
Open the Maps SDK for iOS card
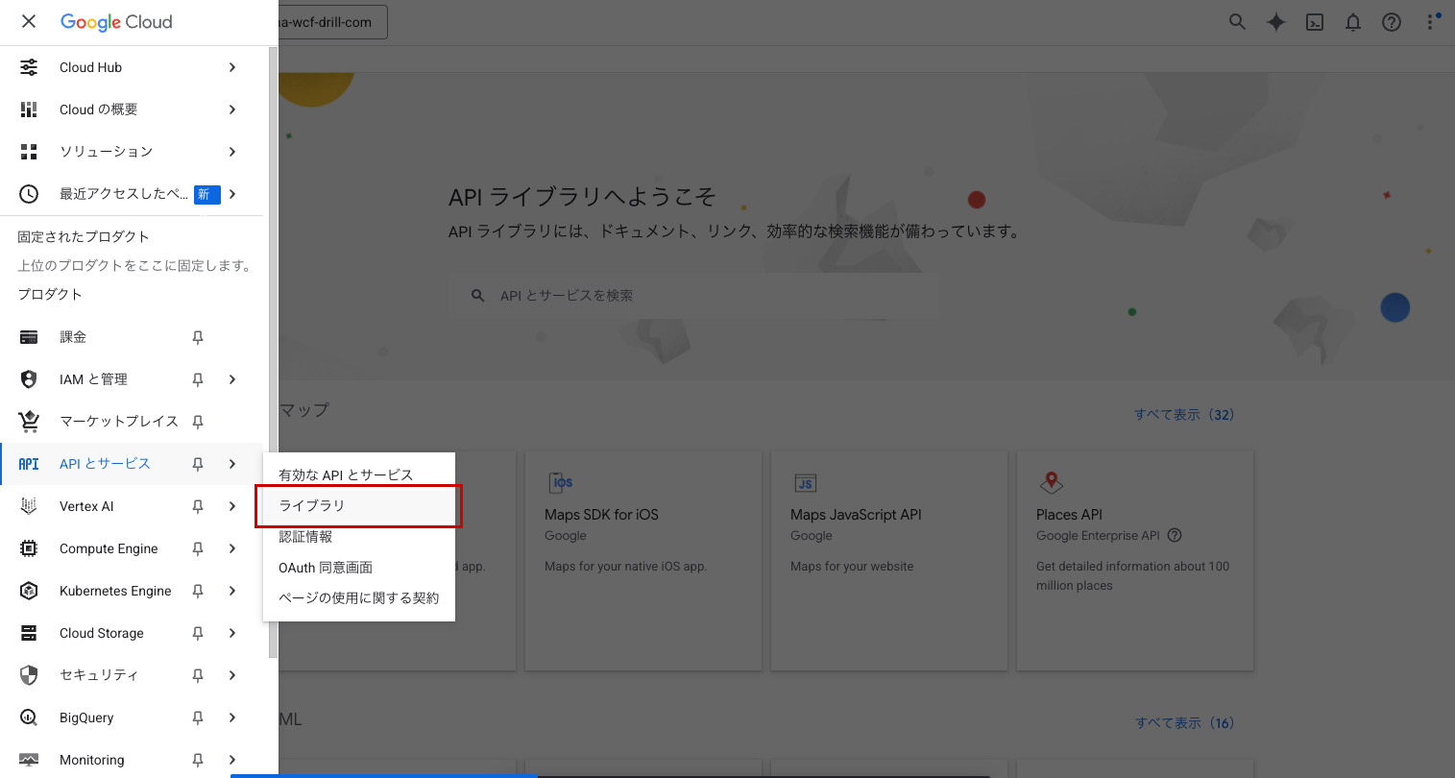point(643,561)
